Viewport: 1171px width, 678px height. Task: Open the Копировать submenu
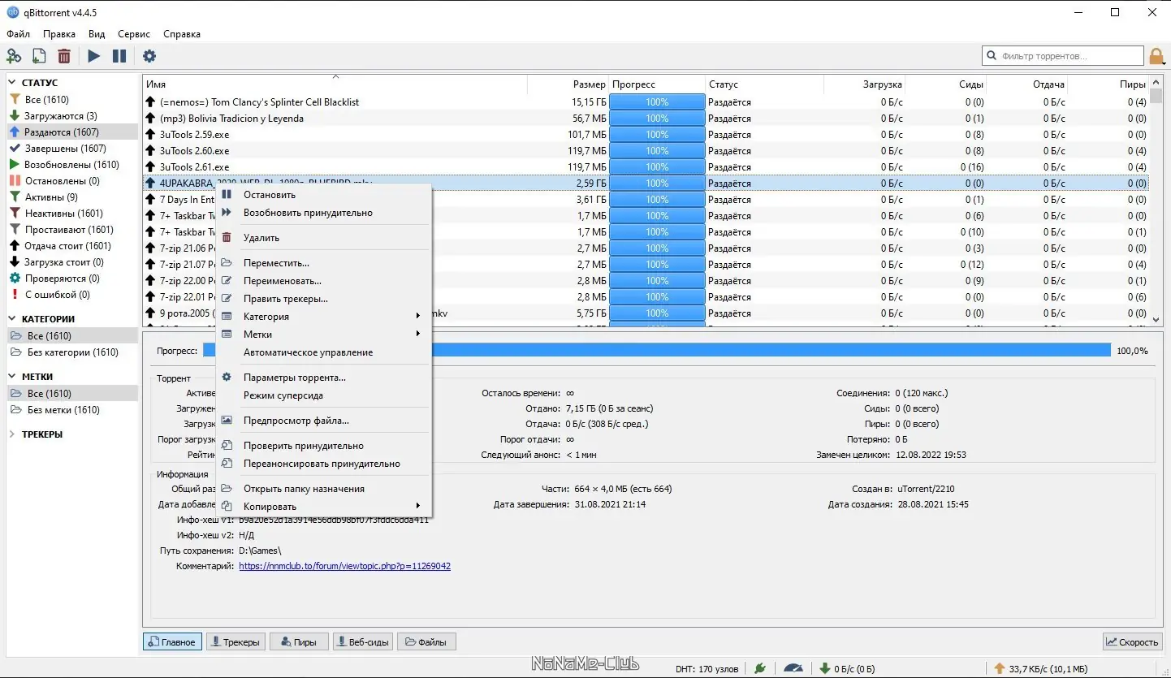coord(323,507)
